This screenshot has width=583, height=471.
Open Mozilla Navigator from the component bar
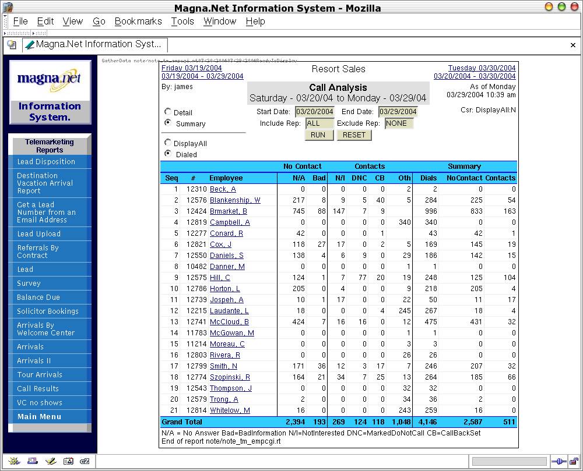coord(14,461)
